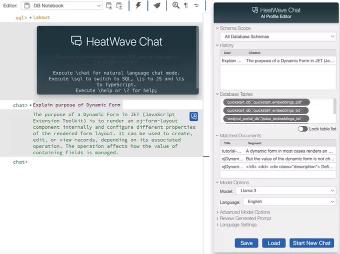Click the Database Tables list scrollbar
340x254 pixels.
tap(334, 106)
